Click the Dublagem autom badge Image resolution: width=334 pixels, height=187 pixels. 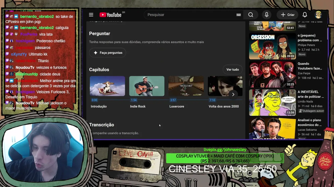(x=312, y=111)
